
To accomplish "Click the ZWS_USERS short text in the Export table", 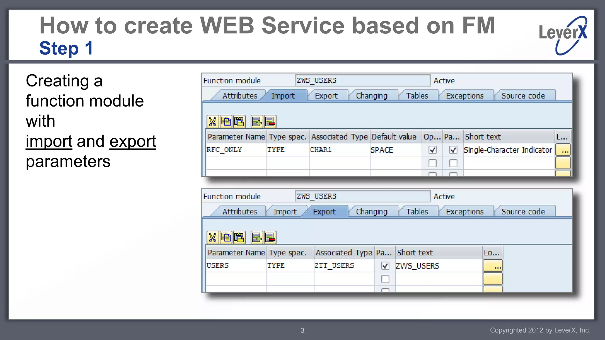I will (439, 266).
